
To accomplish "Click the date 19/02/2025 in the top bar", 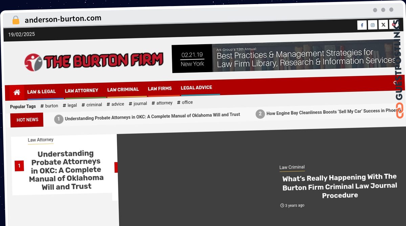I will point(22,34).
